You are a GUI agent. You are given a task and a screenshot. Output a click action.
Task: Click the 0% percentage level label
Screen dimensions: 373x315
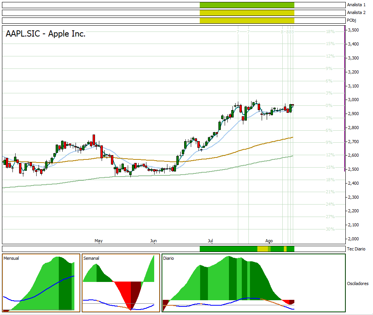tap(329, 105)
